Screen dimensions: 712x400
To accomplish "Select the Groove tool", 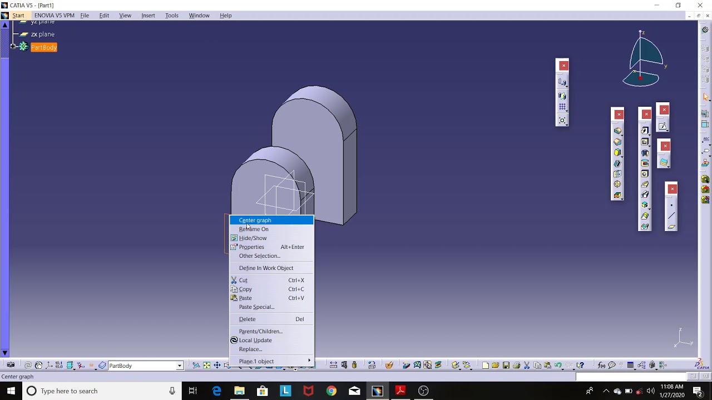I will pyautogui.click(x=645, y=163).
